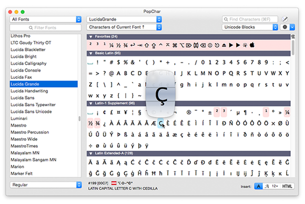
Task: Pick the forward delete symbol in Favorites
Action: (x=189, y=45)
